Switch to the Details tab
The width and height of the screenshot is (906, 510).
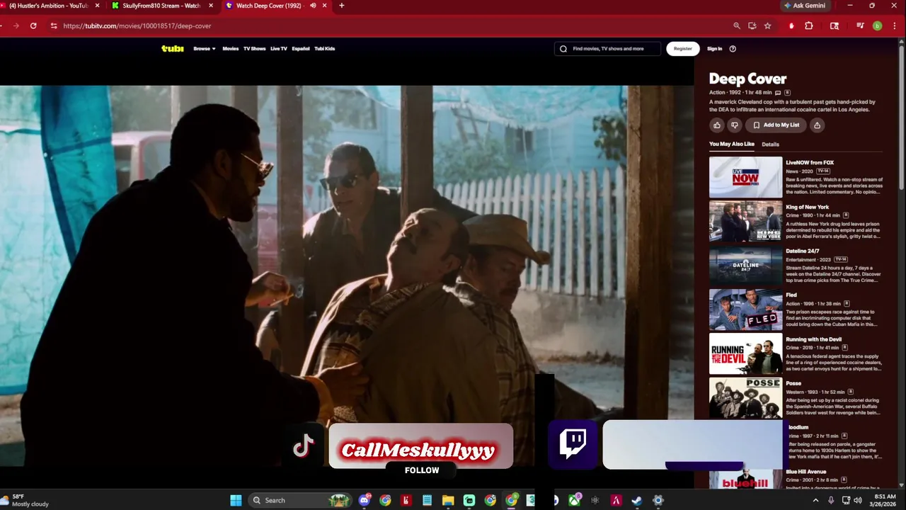[770, 144]
